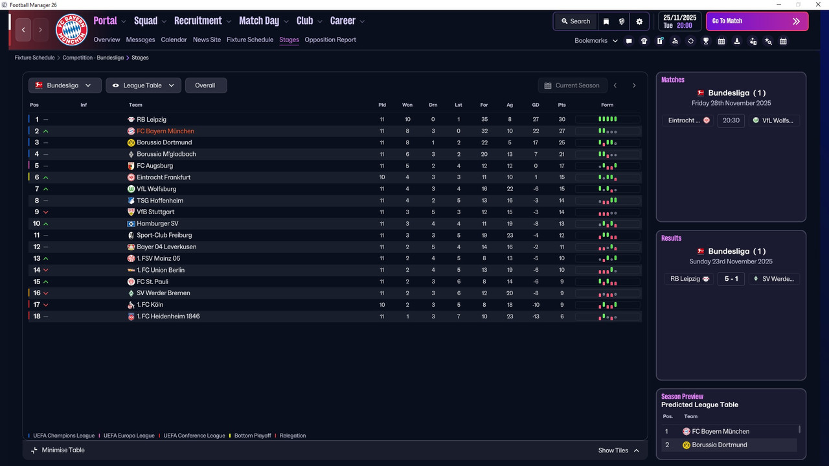The height and width of the screenshot is (466, 829).
Task: Click the Search button
Action: [x=576, y=21]
